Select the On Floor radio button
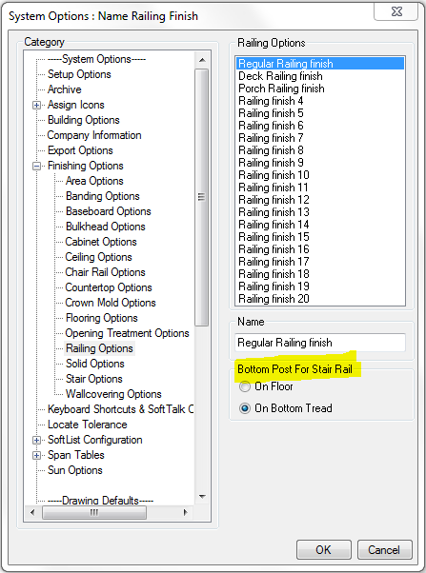 coord(245,386)
